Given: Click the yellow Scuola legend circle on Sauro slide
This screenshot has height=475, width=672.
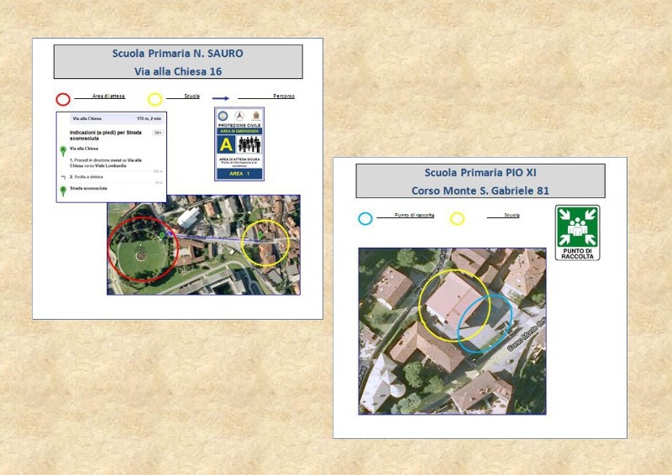Looking at the screenshot, I should (155, 99).
